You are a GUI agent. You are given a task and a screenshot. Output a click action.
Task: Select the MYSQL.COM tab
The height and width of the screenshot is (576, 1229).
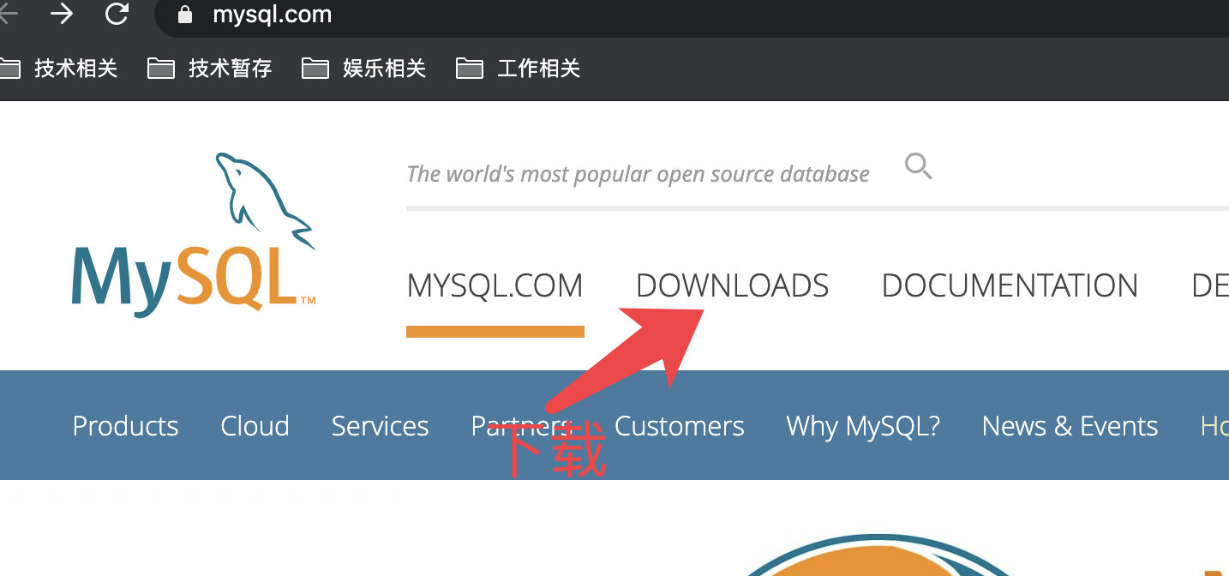[495, 285]
